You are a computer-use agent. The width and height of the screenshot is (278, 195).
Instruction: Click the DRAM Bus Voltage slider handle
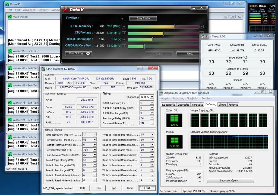(153, 40)
